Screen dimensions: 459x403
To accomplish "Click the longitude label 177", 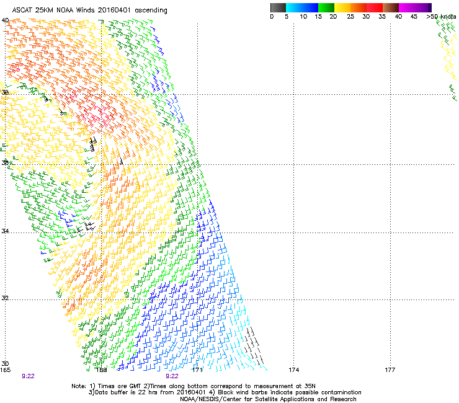I will (390, 370).
